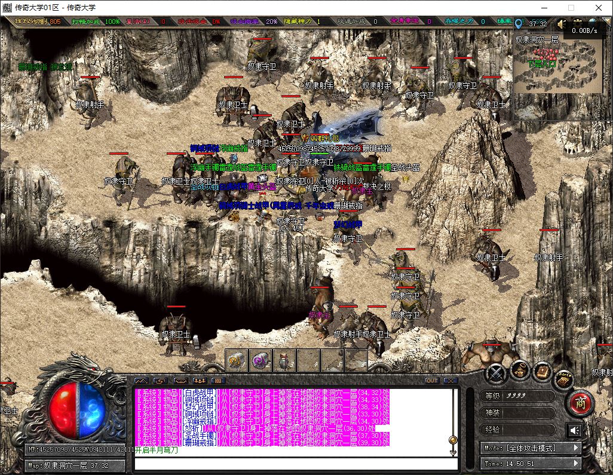The height and width of the screenshot is (475, 613).
Task: Expand the Mode attack mode arrow
Action: pyautogui.click(x=576, y=448)
